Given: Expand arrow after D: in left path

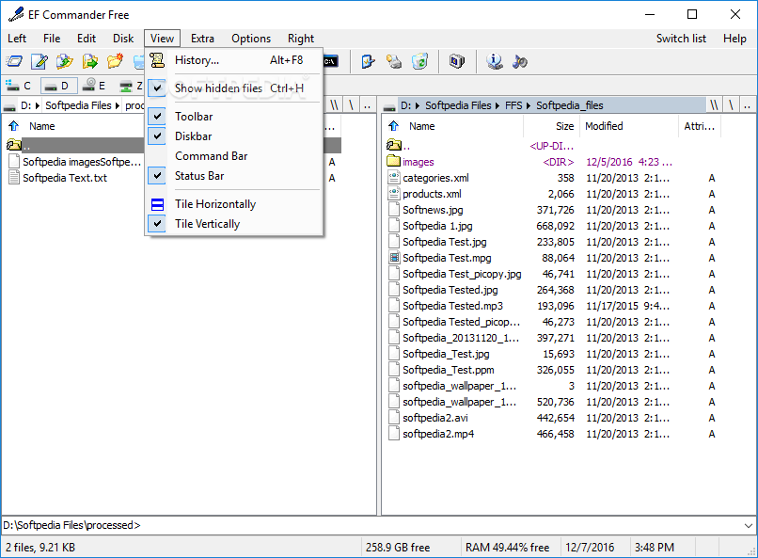Looking at the screenshot, I should (x=38, y=106).
